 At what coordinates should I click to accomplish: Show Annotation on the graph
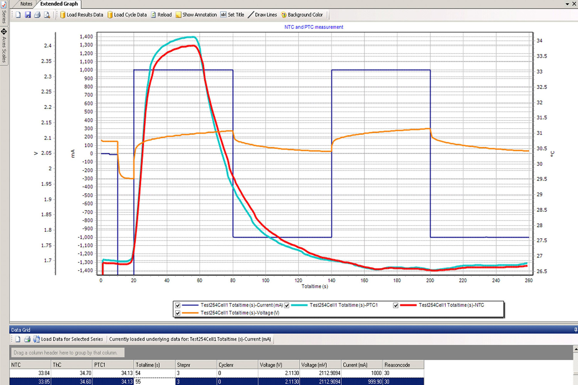(x=196, y=15)
